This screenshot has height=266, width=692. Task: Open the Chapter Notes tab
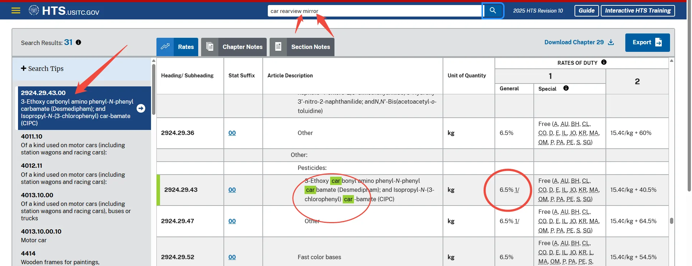click(234, 47)
